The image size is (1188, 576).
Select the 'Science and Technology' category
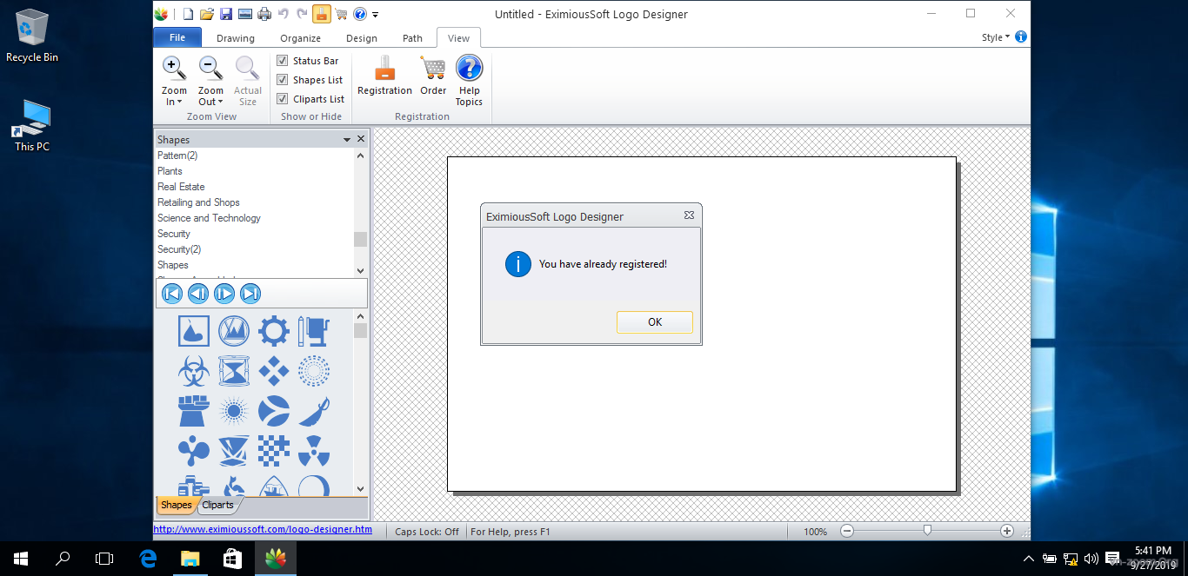click(209, 218)
